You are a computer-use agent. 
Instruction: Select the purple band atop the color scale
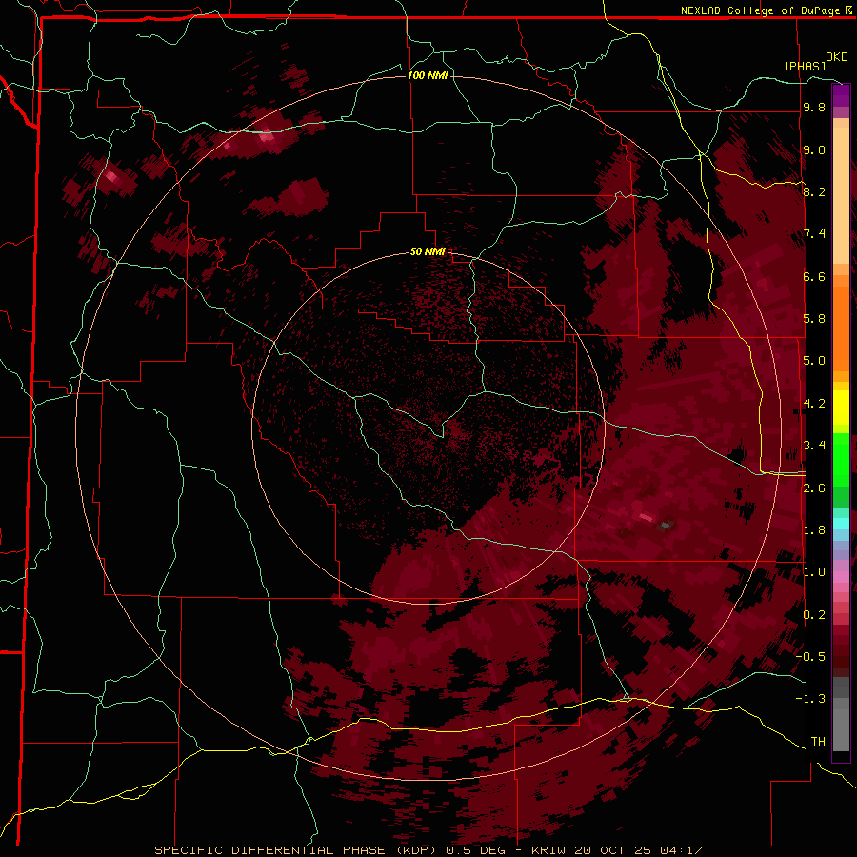click(x=841, y=95)
